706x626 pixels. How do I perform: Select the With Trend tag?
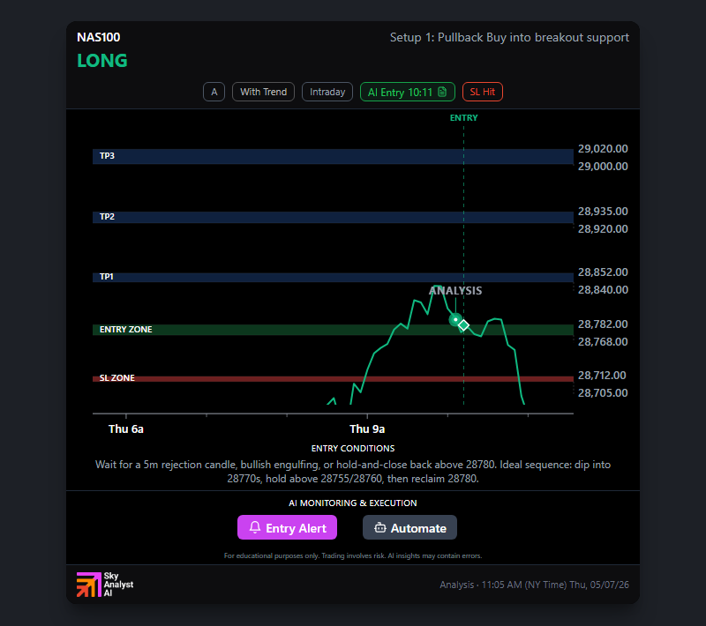[x=263, y=92]
